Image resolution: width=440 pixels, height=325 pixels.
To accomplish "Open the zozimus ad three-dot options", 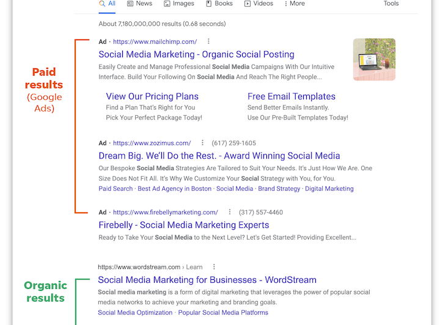I will coord(202,143).
